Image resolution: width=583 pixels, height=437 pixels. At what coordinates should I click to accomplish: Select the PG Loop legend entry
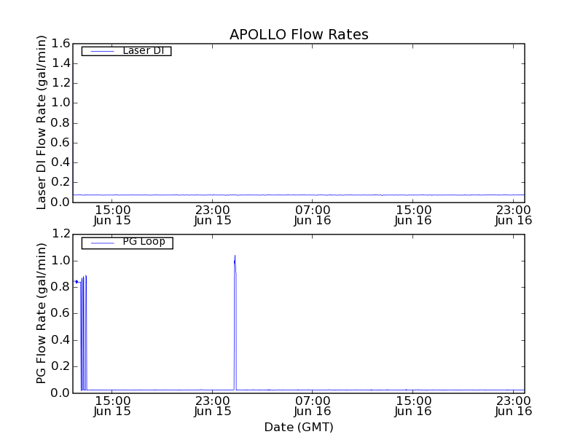point(127,243)
